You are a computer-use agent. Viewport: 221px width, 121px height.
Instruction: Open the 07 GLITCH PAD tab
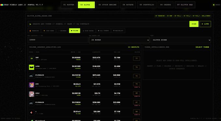[185, 5]
